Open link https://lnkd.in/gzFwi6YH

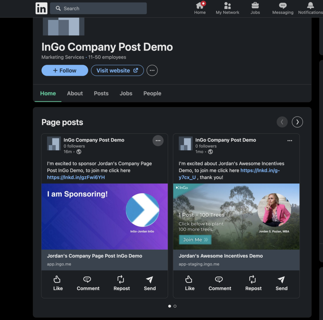click(x=76, y=177)
